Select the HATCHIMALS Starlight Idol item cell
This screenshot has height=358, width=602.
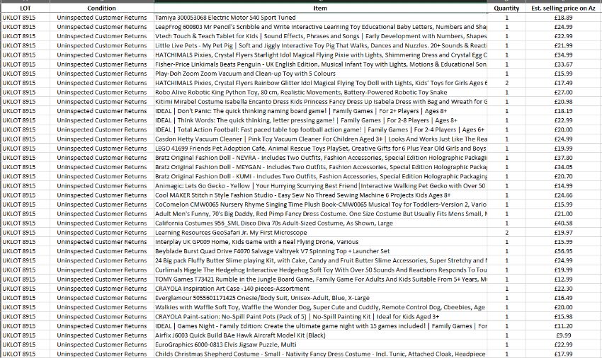pyautogui.click(x=321, y=55)
